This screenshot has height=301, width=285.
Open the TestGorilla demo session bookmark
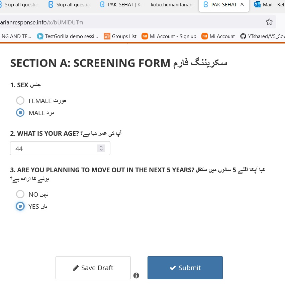[x=68, y=36]
